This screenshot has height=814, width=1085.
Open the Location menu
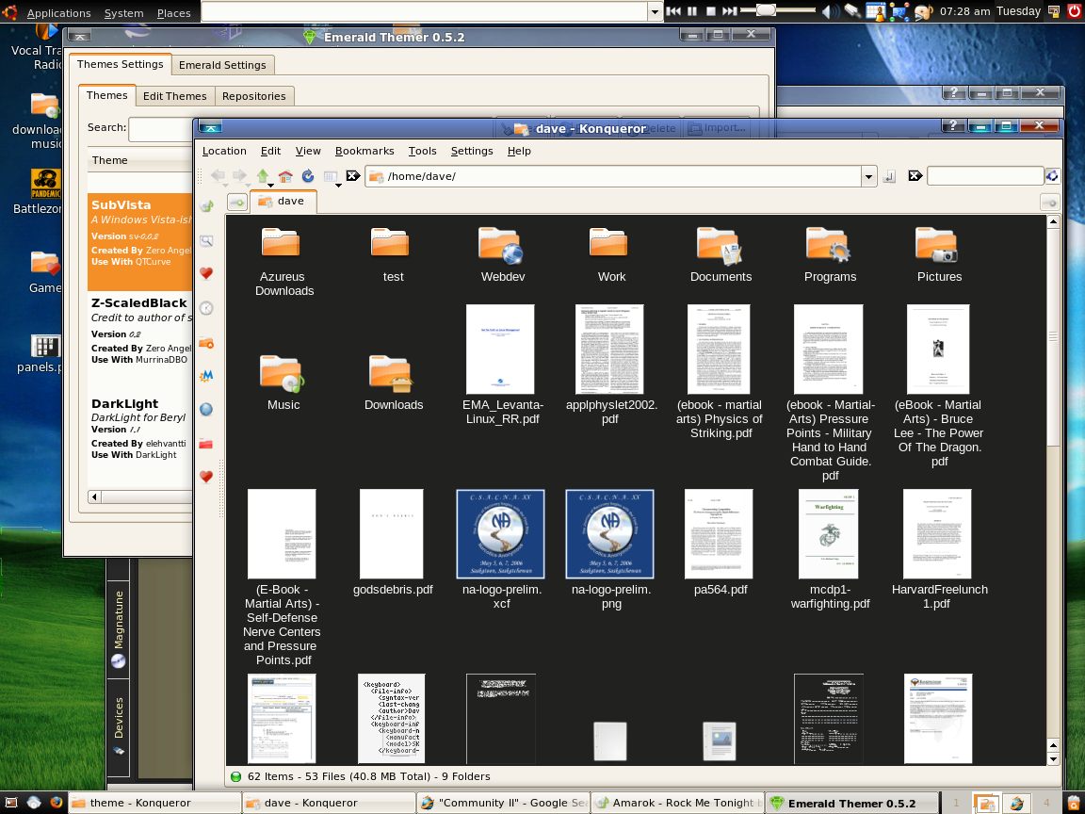click(x=224, y=151)
